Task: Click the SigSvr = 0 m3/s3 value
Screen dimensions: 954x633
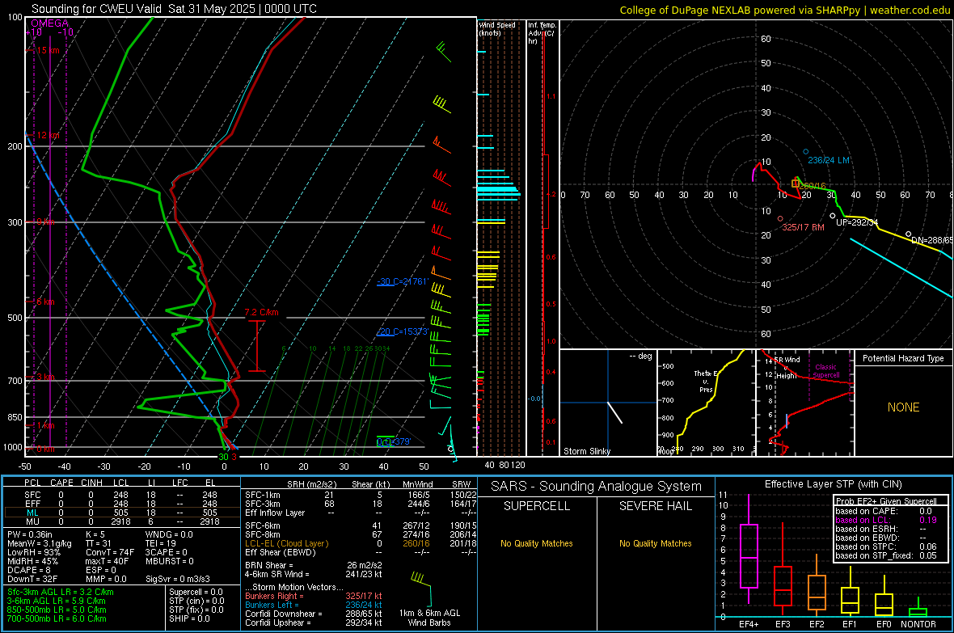Action: click(178, 579)
